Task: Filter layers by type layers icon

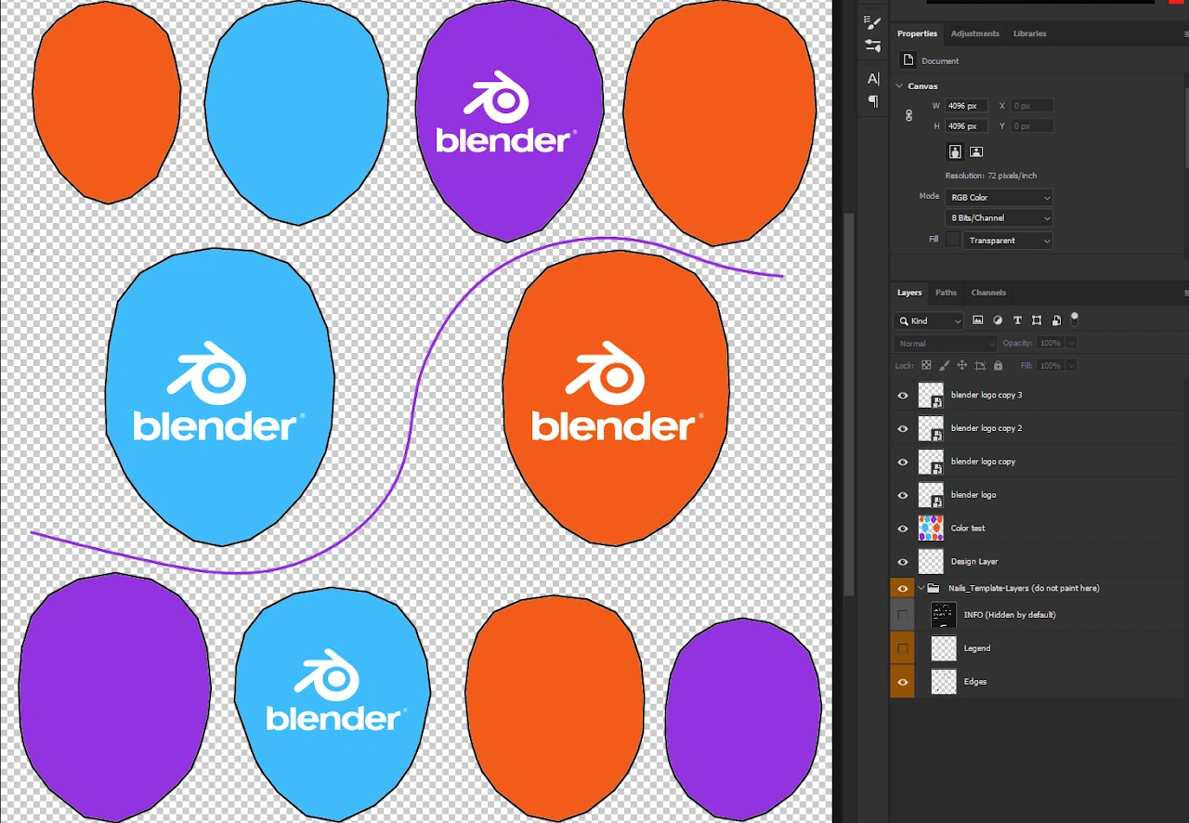Action: pos(1017,320)
